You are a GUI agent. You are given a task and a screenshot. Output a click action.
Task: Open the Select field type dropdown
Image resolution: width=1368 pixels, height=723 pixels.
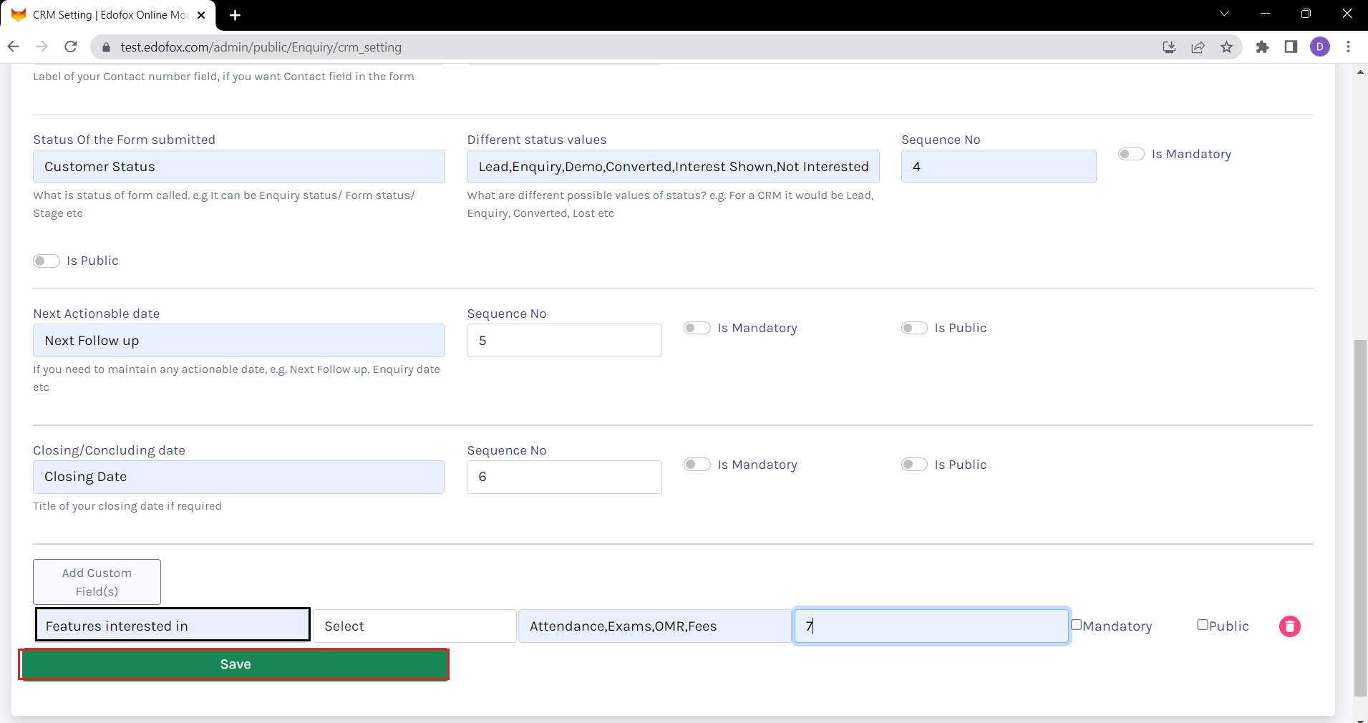click(414, 626)
